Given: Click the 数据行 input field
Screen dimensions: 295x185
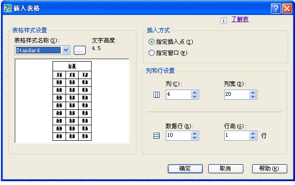Looking at the screenshot, I should 178,135.
